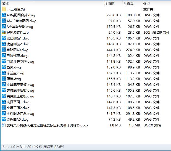Select the file name 夹具底座后板.dwg

point(20,90)
